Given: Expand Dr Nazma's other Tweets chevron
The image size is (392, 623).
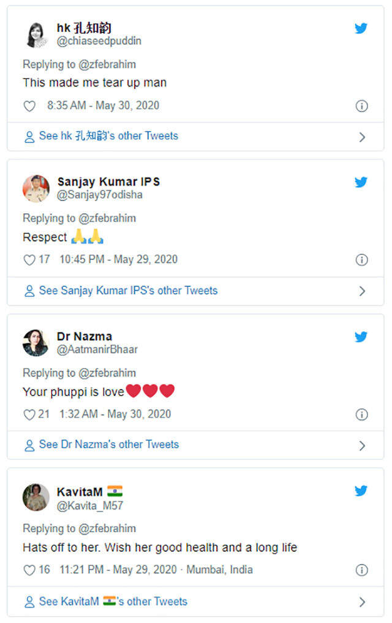Looking at the screenshot, I should (x=362, y=445).
